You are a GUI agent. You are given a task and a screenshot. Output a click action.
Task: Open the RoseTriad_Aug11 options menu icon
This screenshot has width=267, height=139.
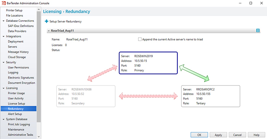tap(258, 31)
